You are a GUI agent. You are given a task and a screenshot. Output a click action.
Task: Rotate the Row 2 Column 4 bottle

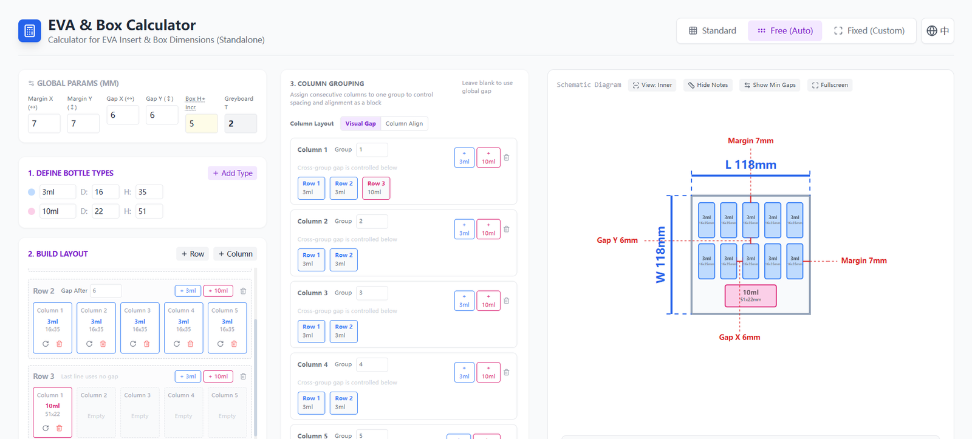(x=177, y=344)
